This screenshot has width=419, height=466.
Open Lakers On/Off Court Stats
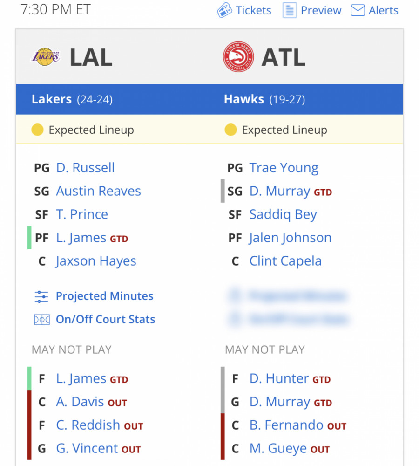click(x=105, y=320)
